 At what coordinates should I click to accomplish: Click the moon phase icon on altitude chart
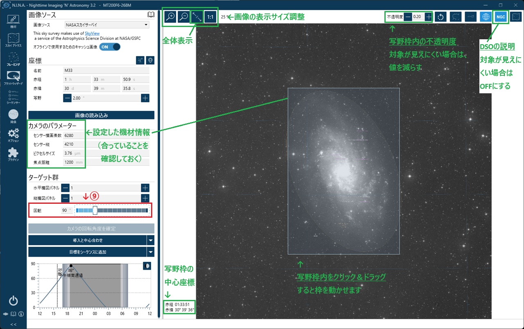tap(147, 266)
